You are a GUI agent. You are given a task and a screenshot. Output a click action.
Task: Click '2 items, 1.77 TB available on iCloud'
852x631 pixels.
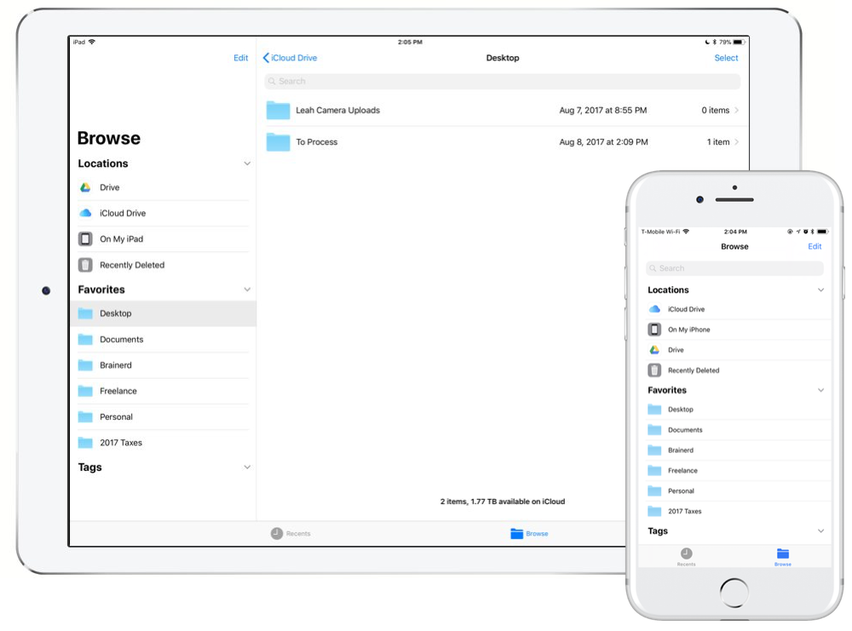[503, 502]
